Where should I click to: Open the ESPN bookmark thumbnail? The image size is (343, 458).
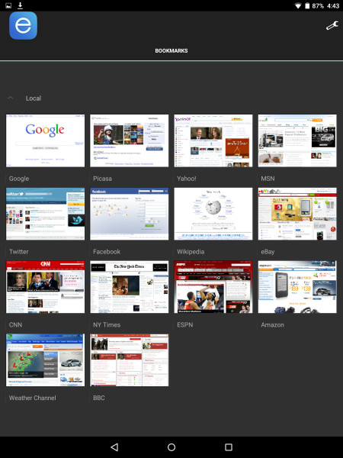tap(213, 287)
